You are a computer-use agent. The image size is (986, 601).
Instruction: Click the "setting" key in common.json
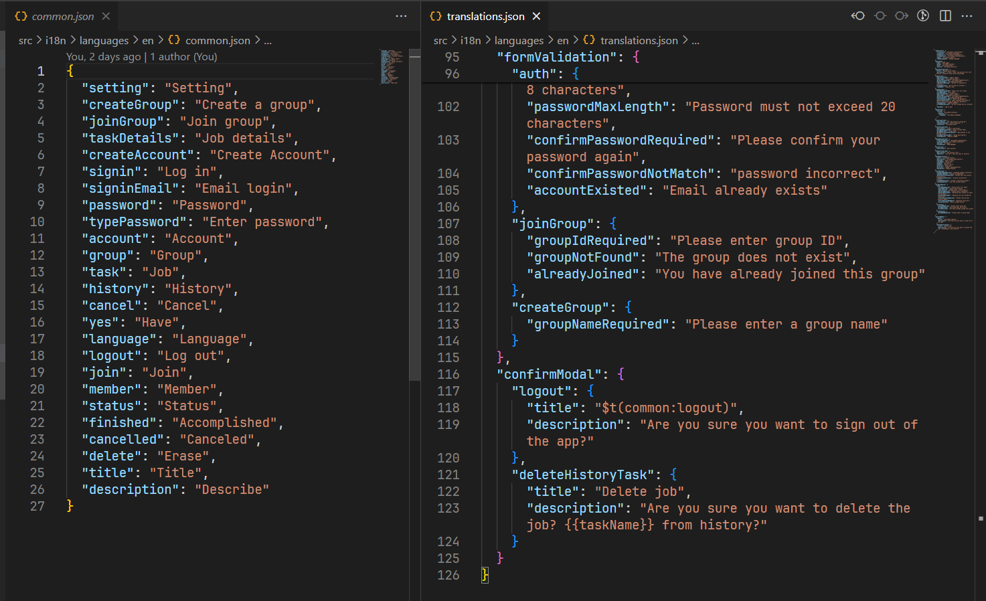(x=115, y=88)
